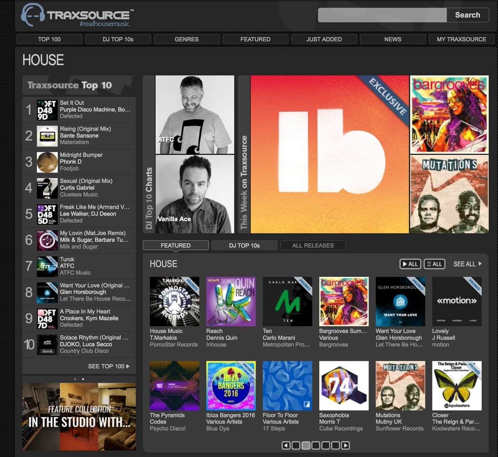This screenshot has width=498, height=457.
Task: Click SEE TOP 100 link
Action: click(x=109, y=366)
